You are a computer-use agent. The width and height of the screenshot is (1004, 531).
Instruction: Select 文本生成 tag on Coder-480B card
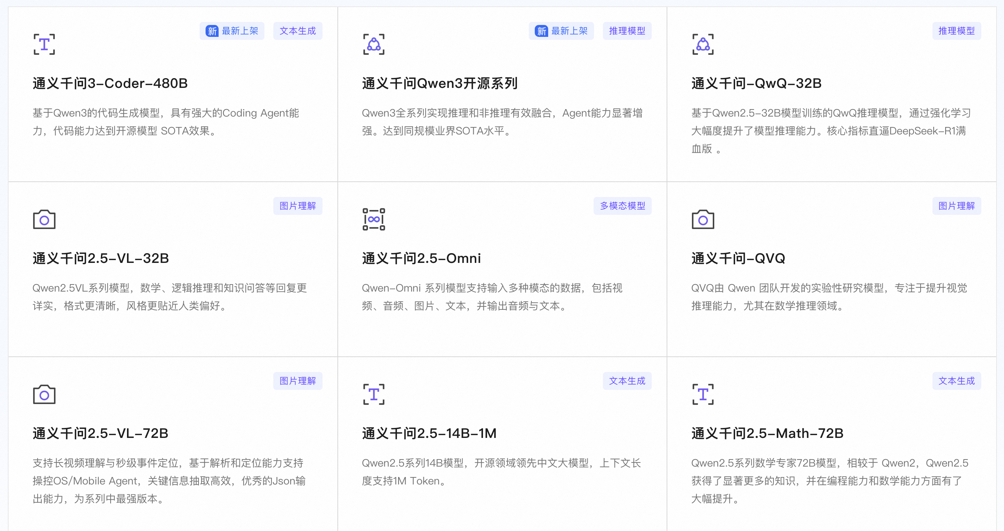(x=298, y=31)
